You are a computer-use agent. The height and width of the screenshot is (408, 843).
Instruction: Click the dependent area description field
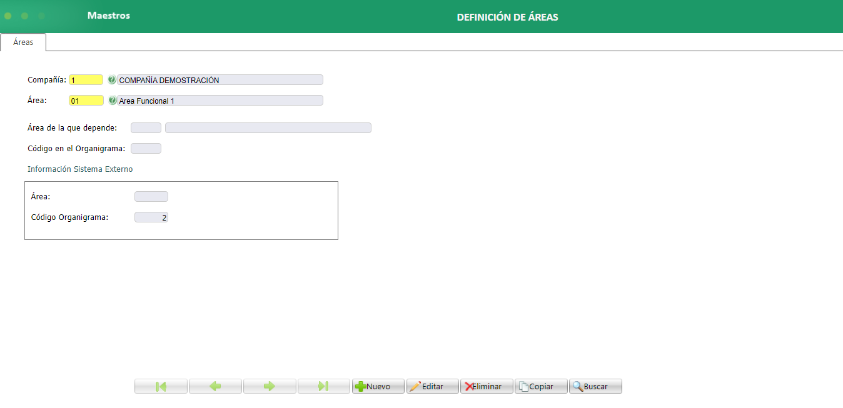268,127
